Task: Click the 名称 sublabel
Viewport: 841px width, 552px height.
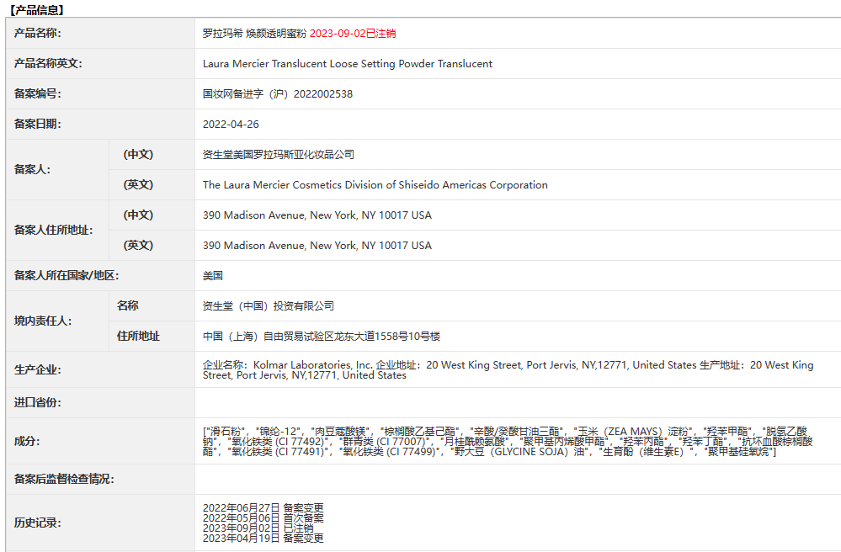Action: click(x=128, y=305)
